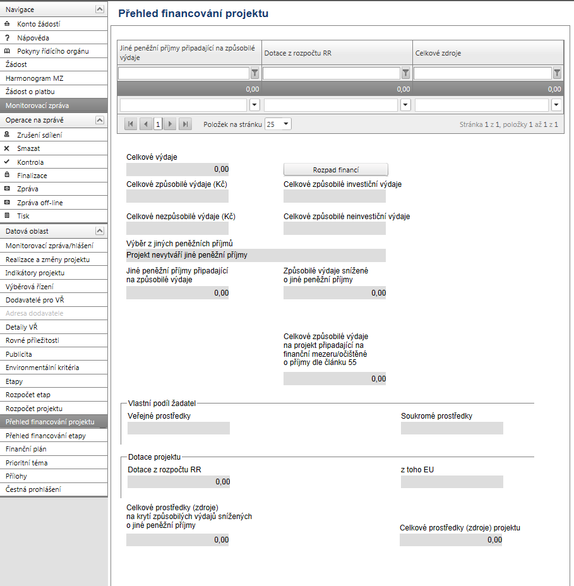
Task: Open Rovné příležitosti
Action: coord(54,340)
